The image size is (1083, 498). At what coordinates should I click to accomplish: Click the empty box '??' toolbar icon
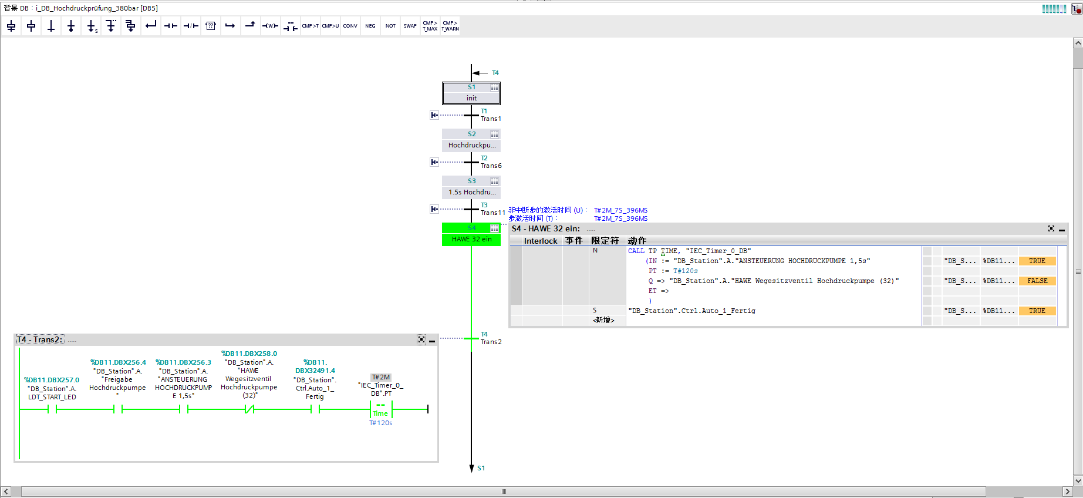[x=211, y=26]
